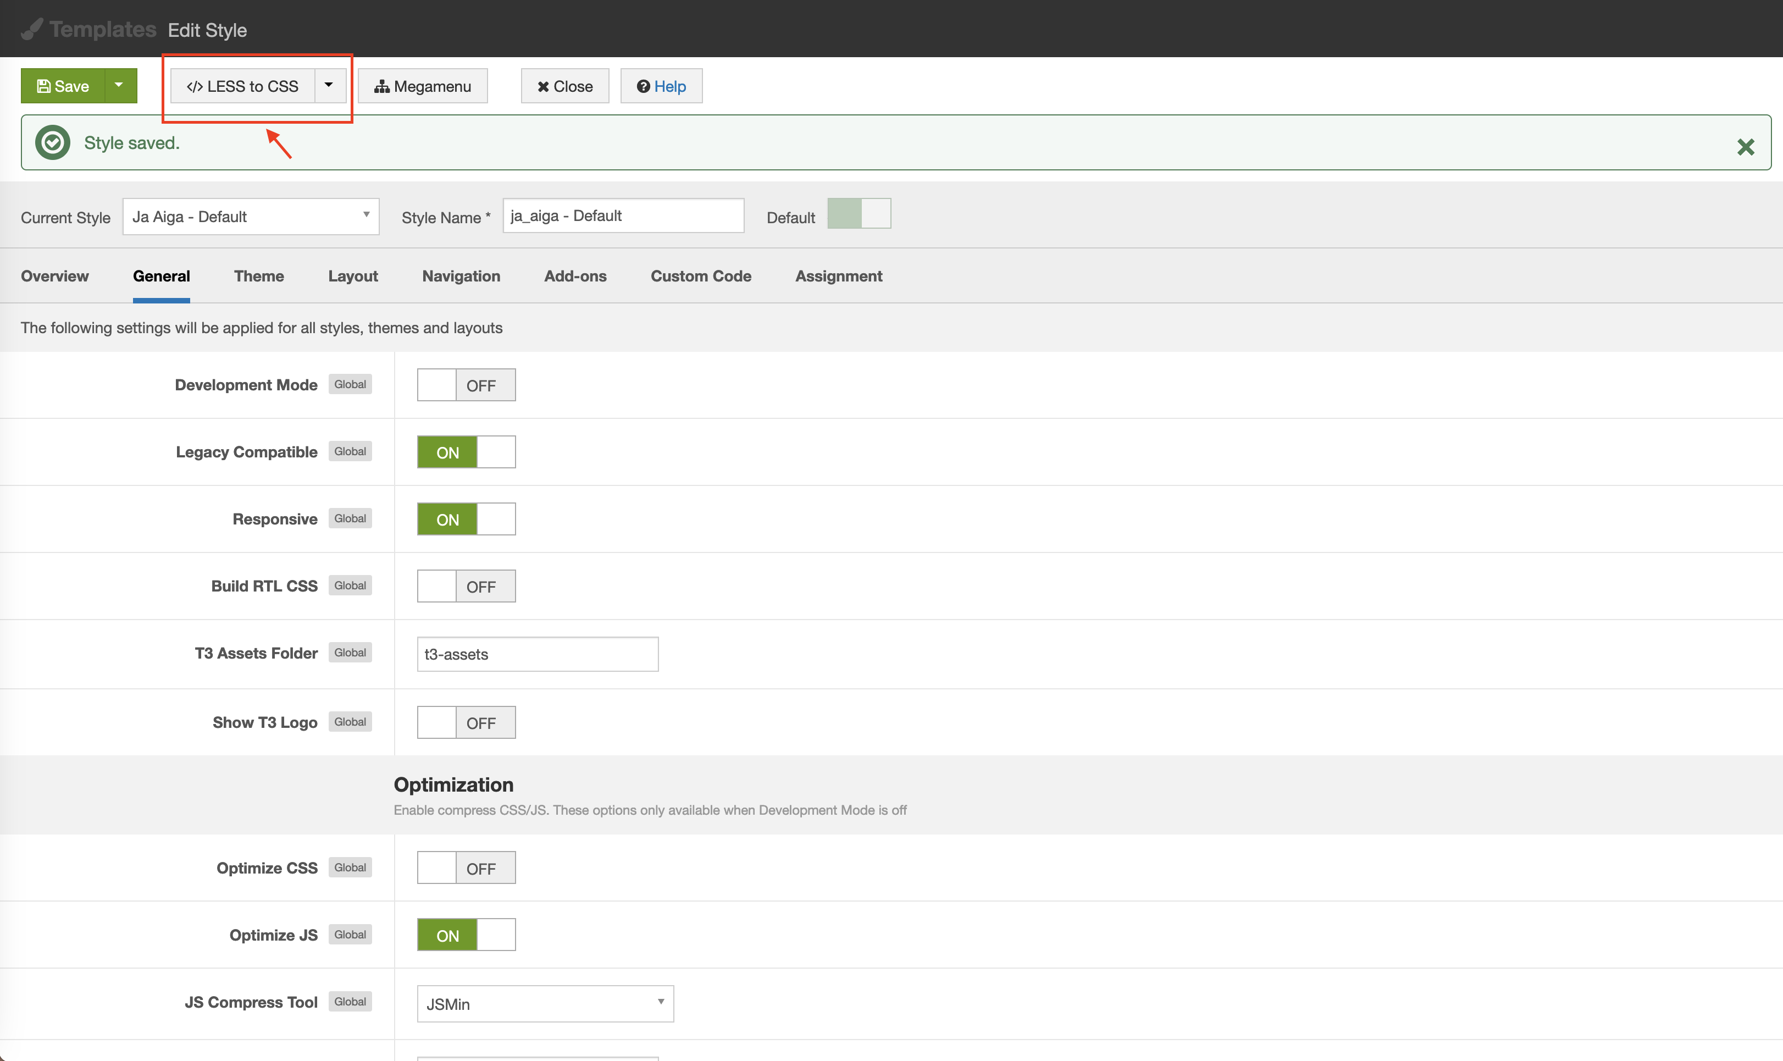Click the green check success icon
This screenshot has height=1061, width=1783.
[53, 143]
